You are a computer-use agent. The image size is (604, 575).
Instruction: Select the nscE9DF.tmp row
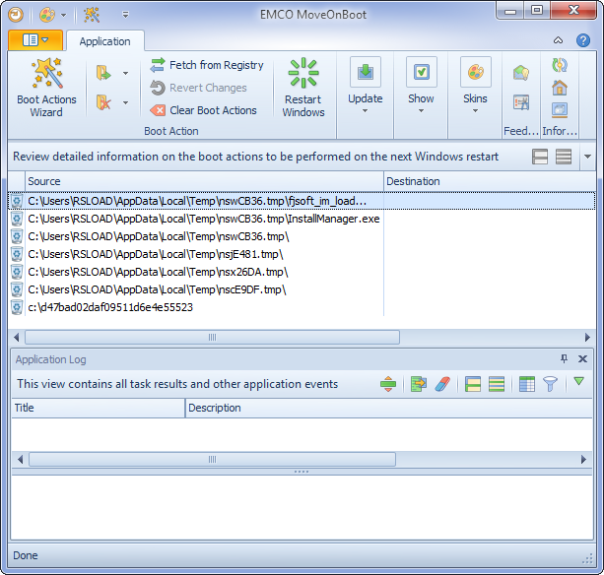pyautogui.click(x=302, y=289)
